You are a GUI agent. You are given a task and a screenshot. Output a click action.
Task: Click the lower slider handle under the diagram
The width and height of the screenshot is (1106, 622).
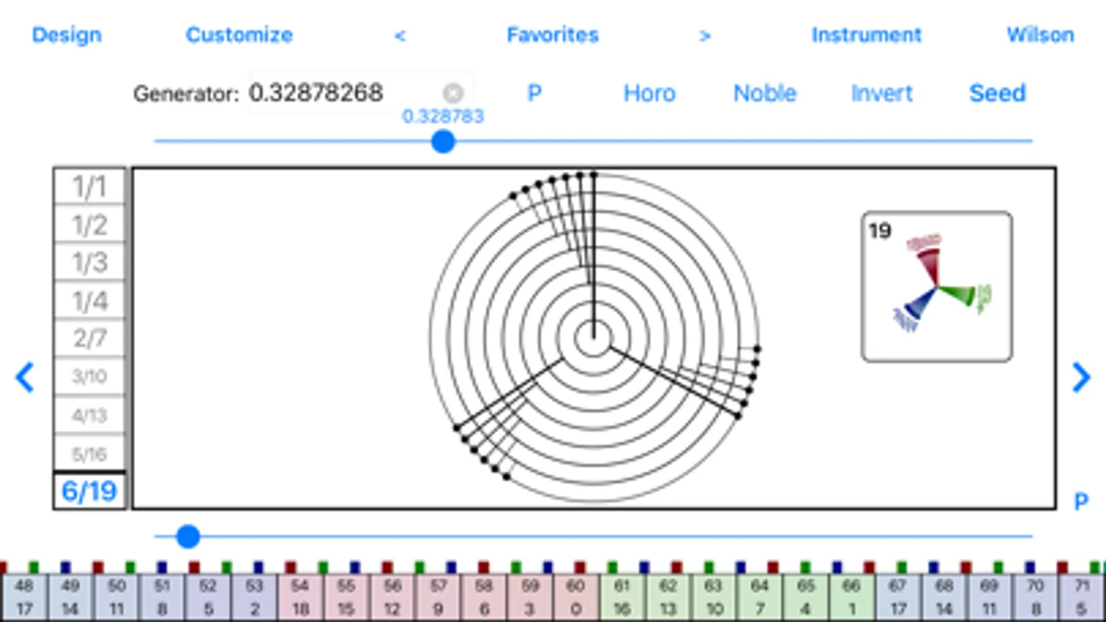[x=187, y=536]
